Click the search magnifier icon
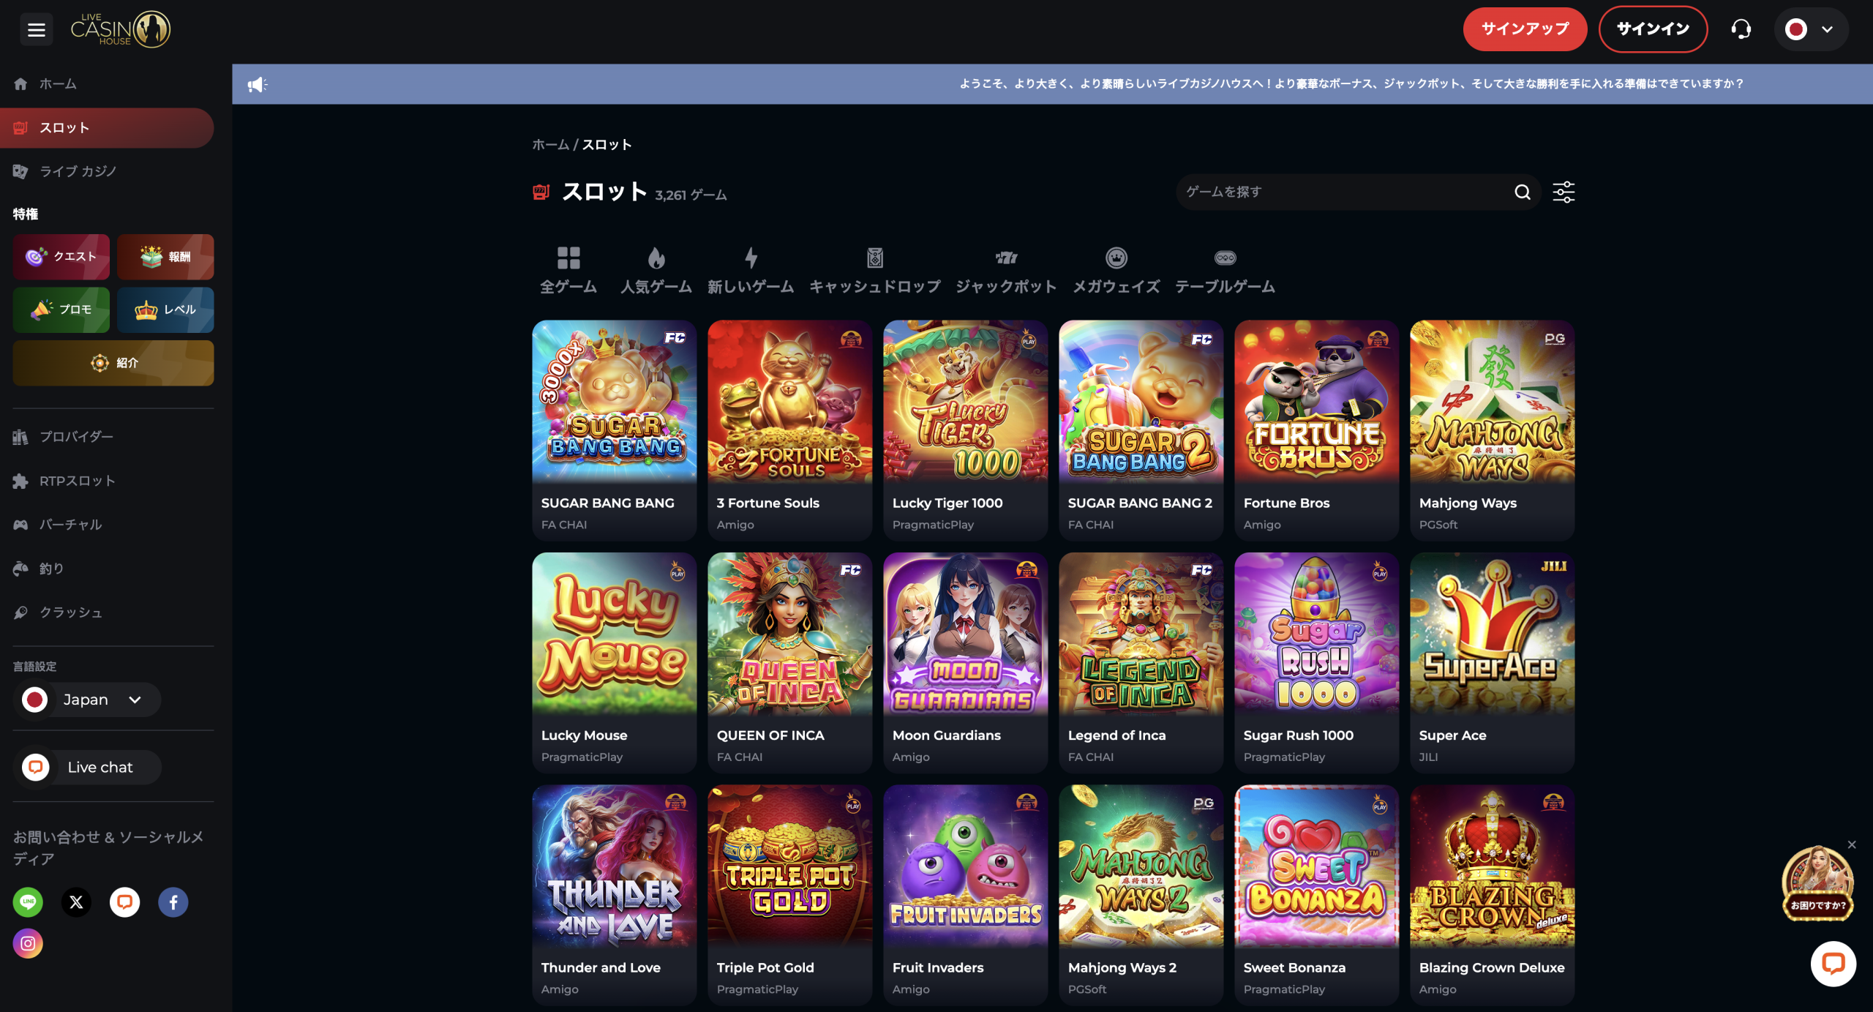 tap(1522, 192)
